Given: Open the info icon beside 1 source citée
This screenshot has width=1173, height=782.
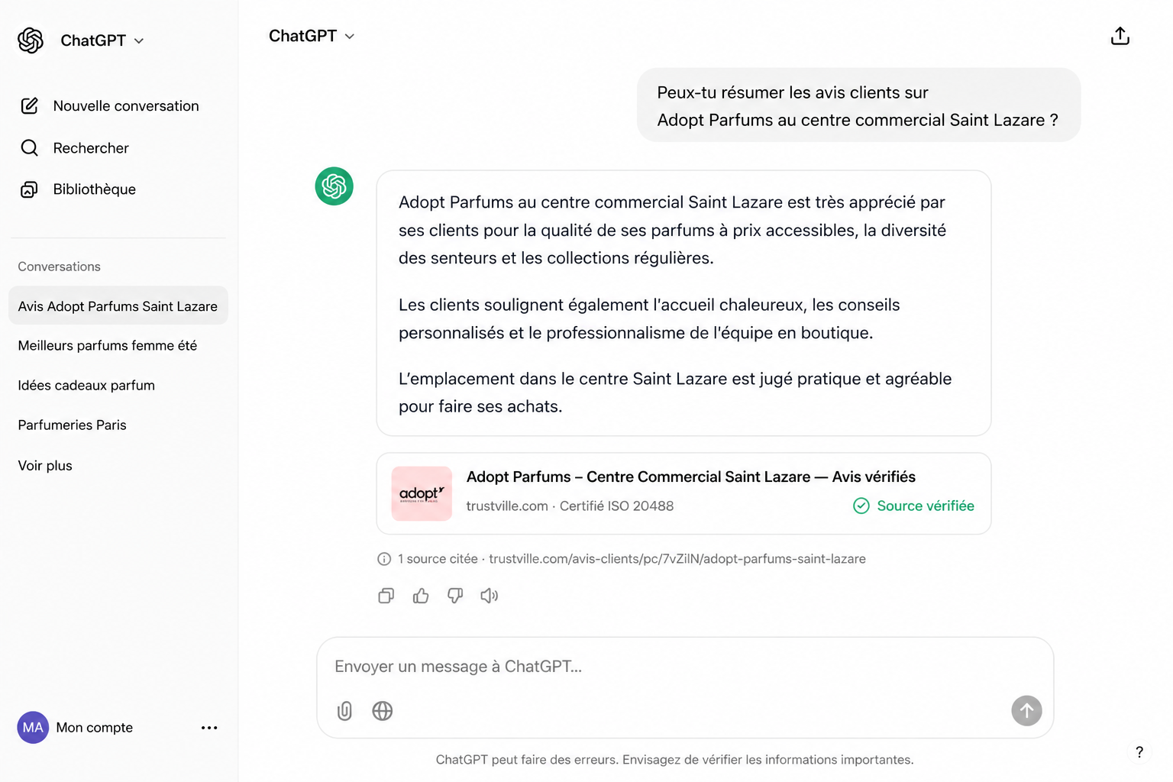Looking at the screenshot, I should [x=384, y=559].
